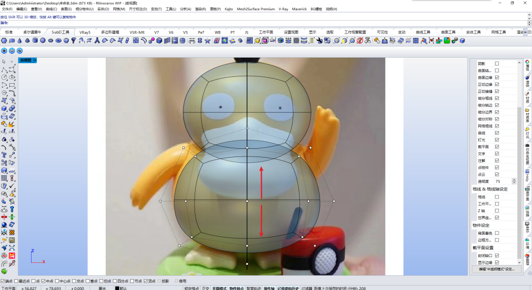Switch to the 标准 toolbar tab
Screen dimensions: 532x290
(9, 32)
